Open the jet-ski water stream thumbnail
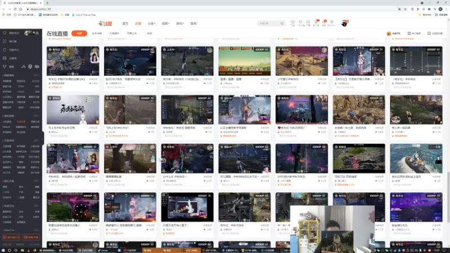Screen dimensions: 450x253 [x=416, y=159]
